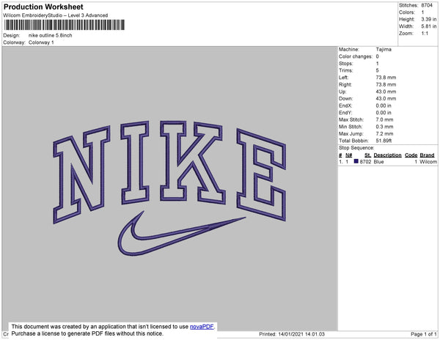The width and height of the screenshot is (440, 340).
Task: Click the printed date '14/01/2021 14.01.03'
Action: click(301, 334)
